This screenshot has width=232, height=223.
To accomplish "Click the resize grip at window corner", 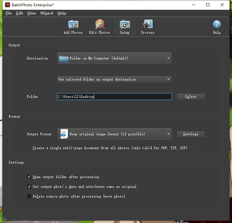I will click(x=5, y=219).
